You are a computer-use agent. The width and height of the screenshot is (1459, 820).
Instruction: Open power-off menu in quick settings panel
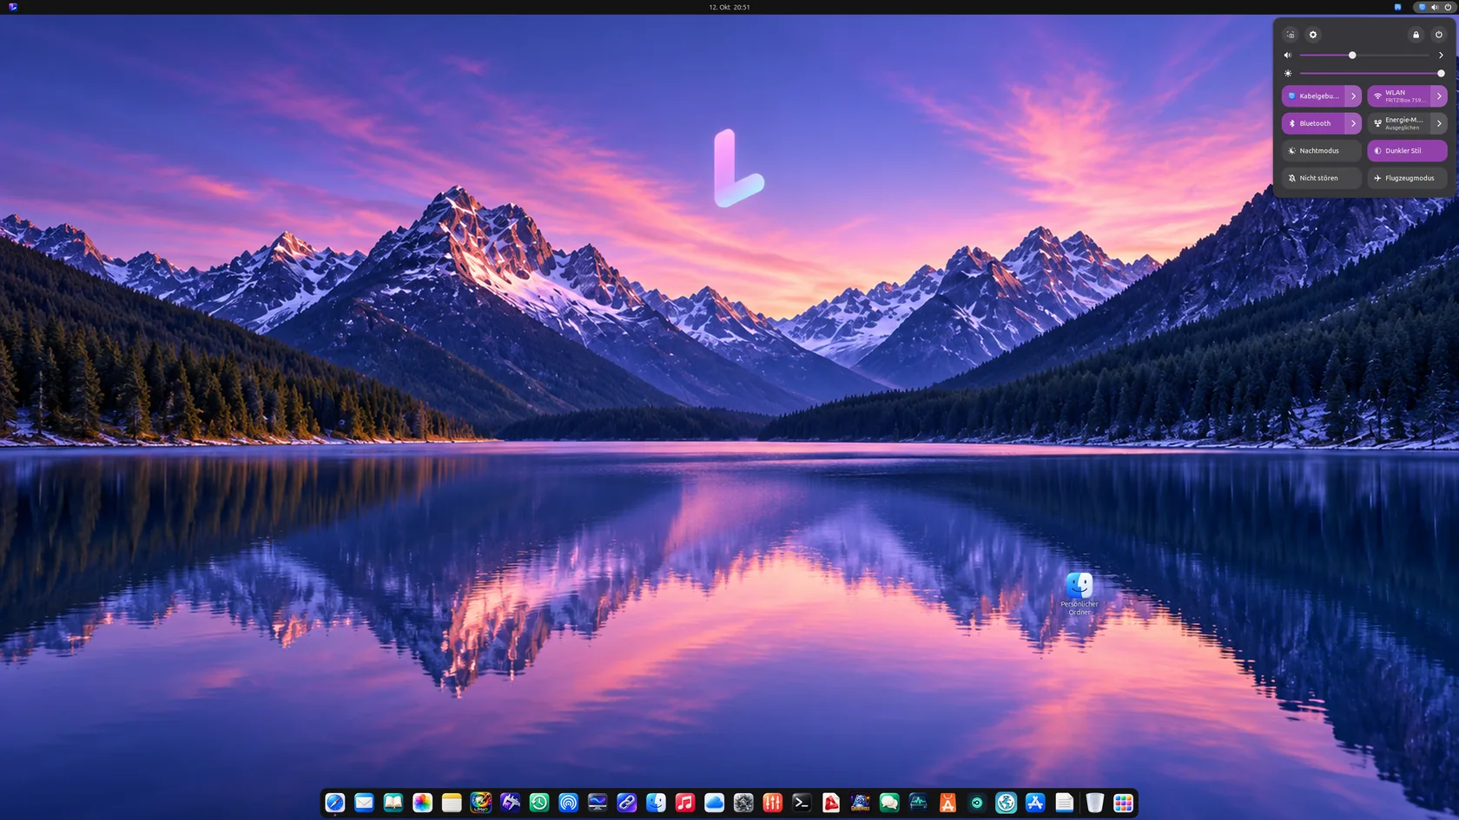pos(1439,35)
